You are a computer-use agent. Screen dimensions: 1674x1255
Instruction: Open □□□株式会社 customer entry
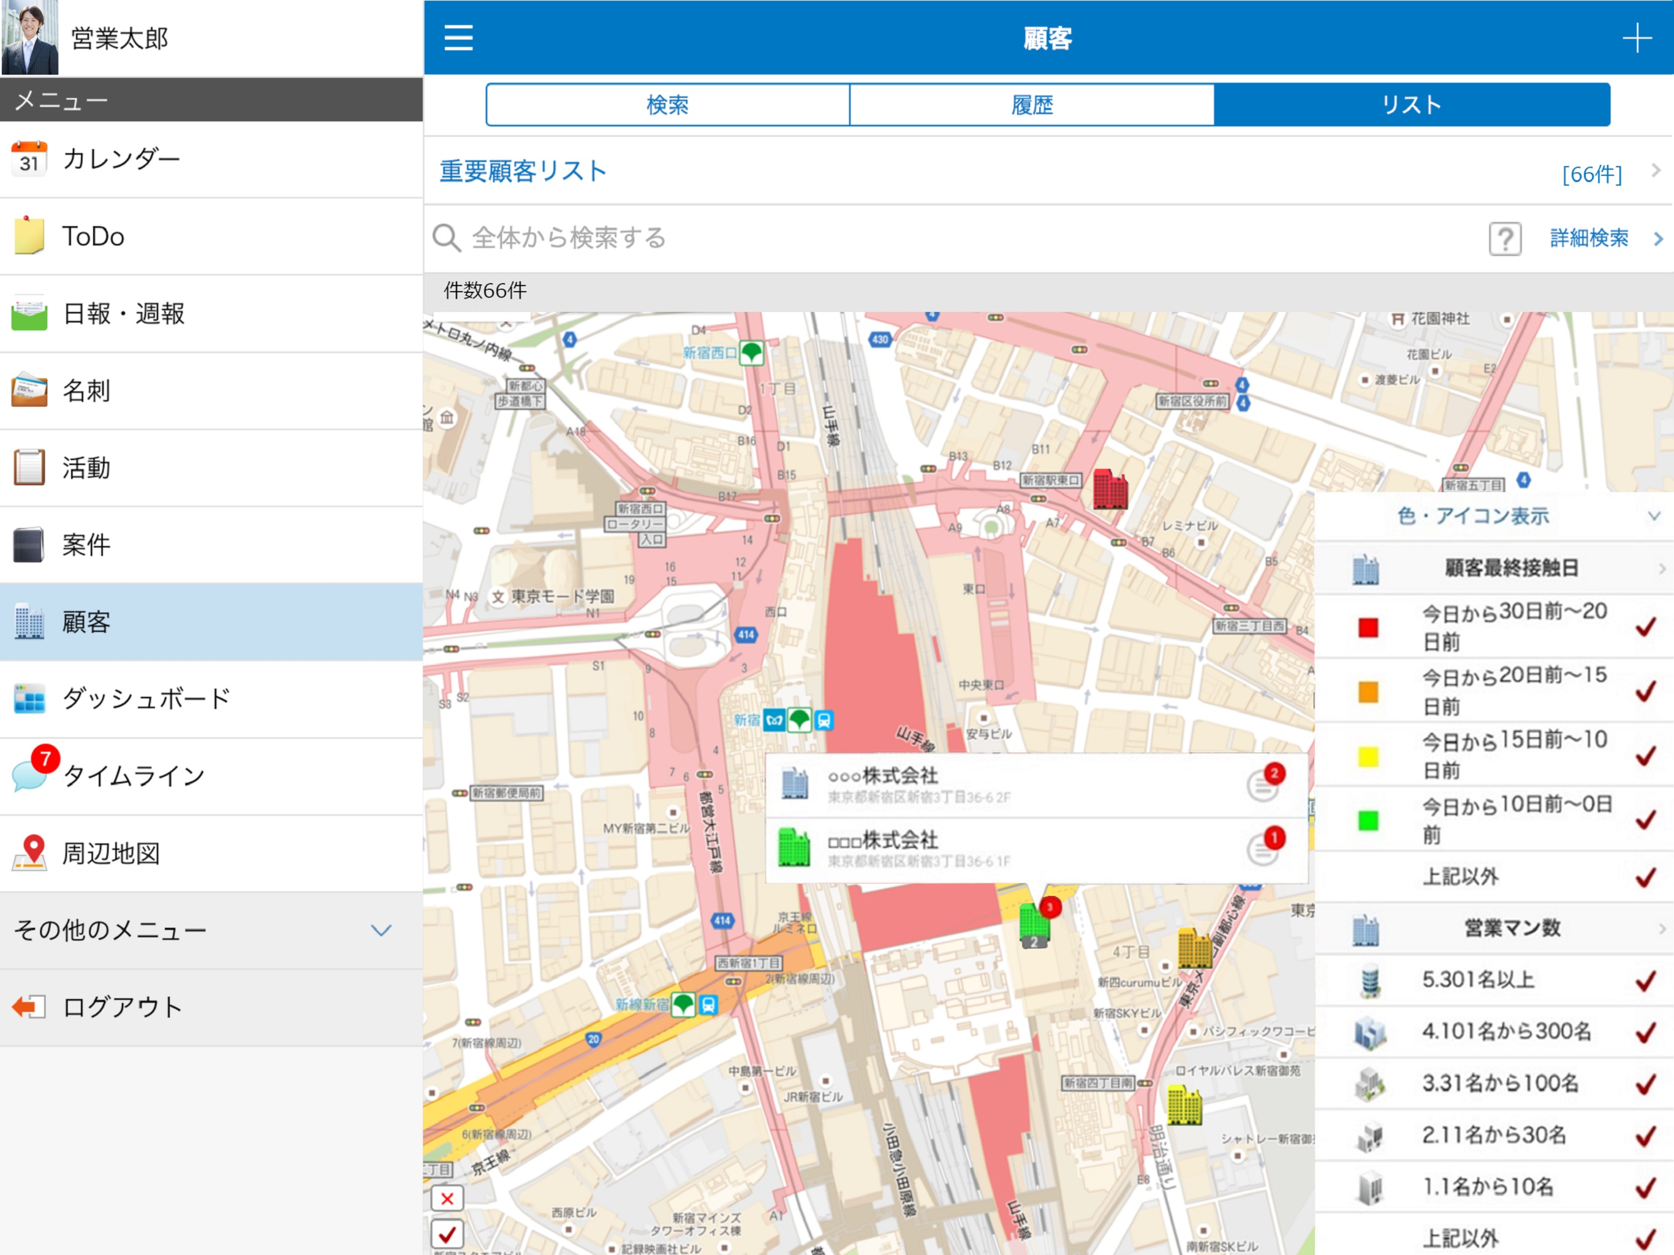[1037, 850]
